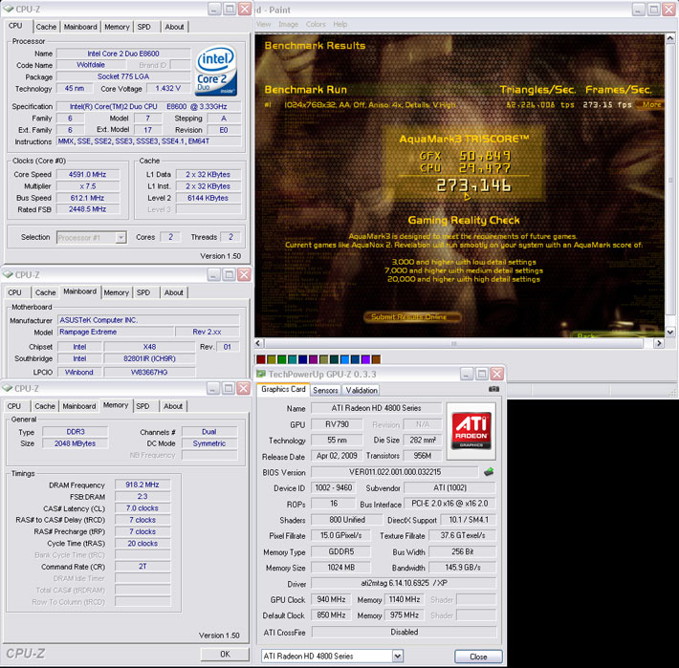Click the BIOS save chip icon in GPU-Z
679x668 pixels.
pos(489,471)
